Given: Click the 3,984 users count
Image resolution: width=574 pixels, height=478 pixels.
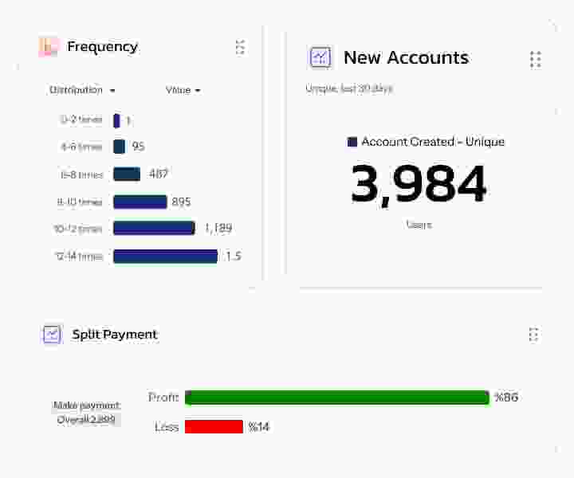Looking at the screenshot, I should click(419, 185).
